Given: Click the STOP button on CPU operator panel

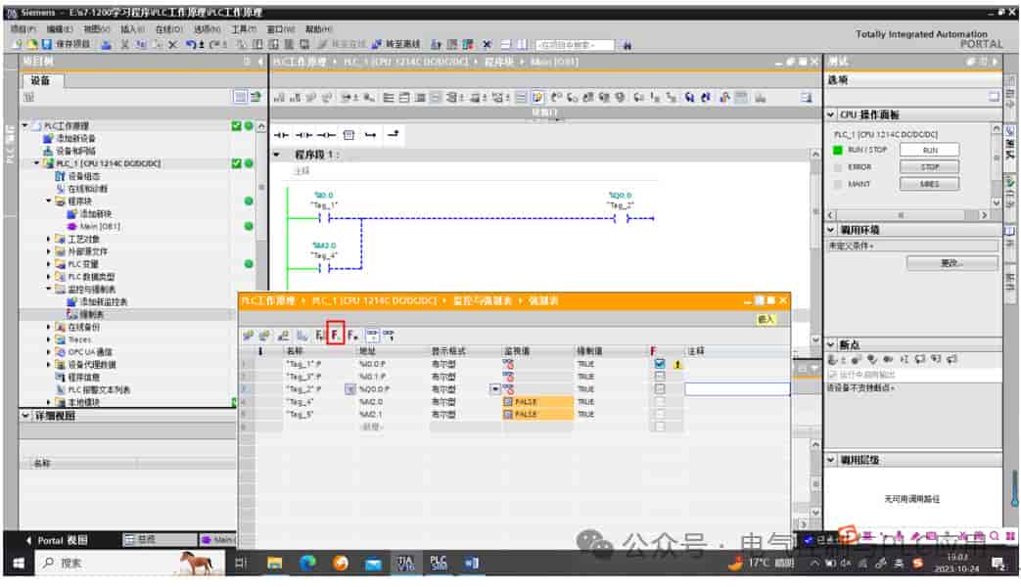Looking at the screenshot, I should click(929, 167).
